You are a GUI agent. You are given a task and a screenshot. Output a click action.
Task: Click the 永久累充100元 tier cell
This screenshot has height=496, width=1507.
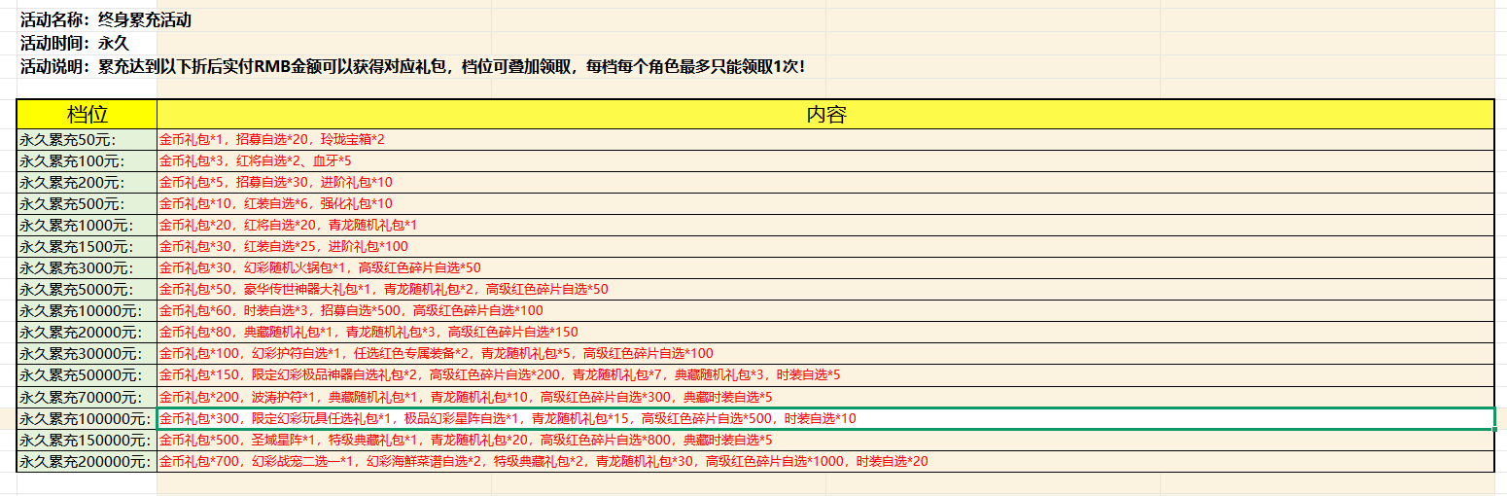click(87, 160)
